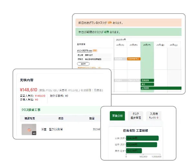Click the overdue tasks 1件 banner
The image size is (194, 161).
coord(128,23)
